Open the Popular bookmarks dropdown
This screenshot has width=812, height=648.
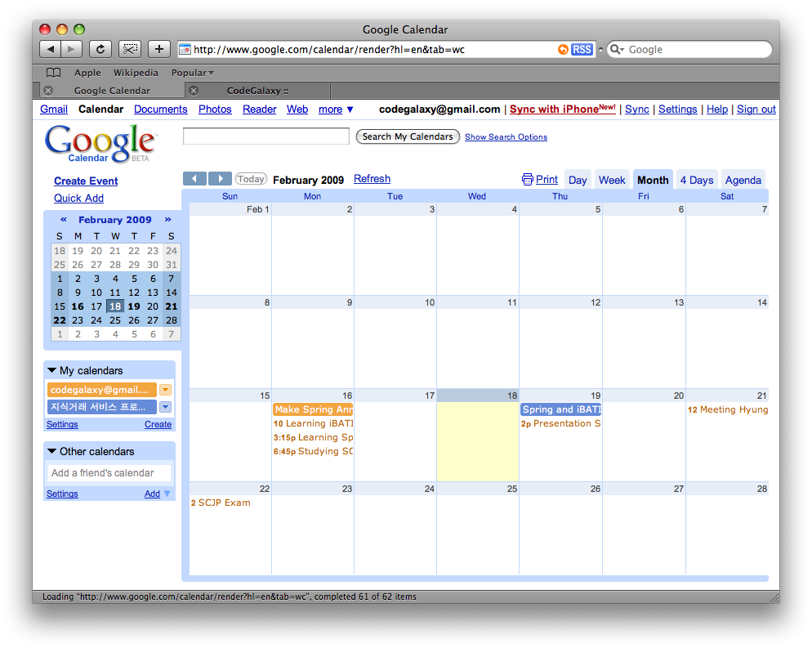(193, 73)
